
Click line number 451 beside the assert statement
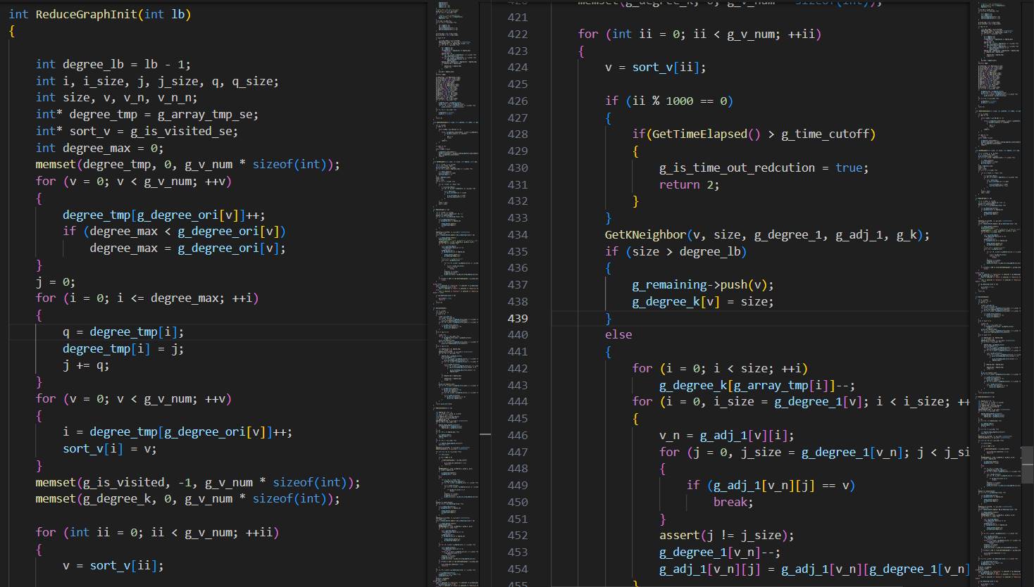(517, 519)
